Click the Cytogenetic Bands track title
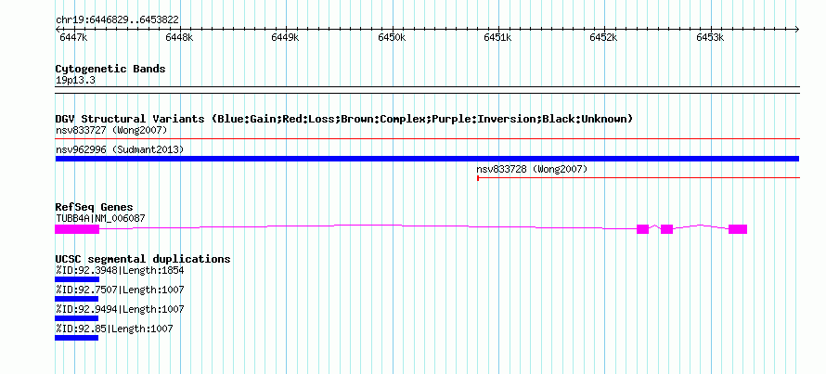Viewport: 826px width, 374px height. pos(110,69)
